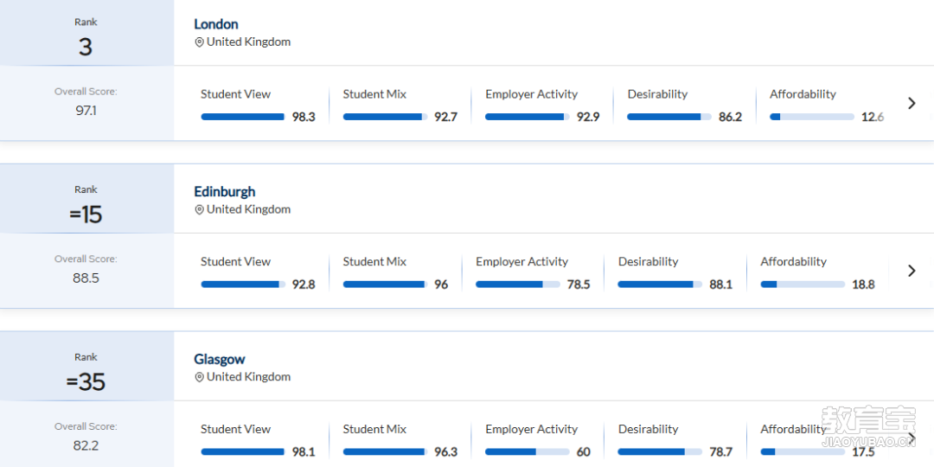Click Edinburgh's Desirability progress bar
Image resolution: width=934 pixels, height=467 pixels.
point(660,285)
